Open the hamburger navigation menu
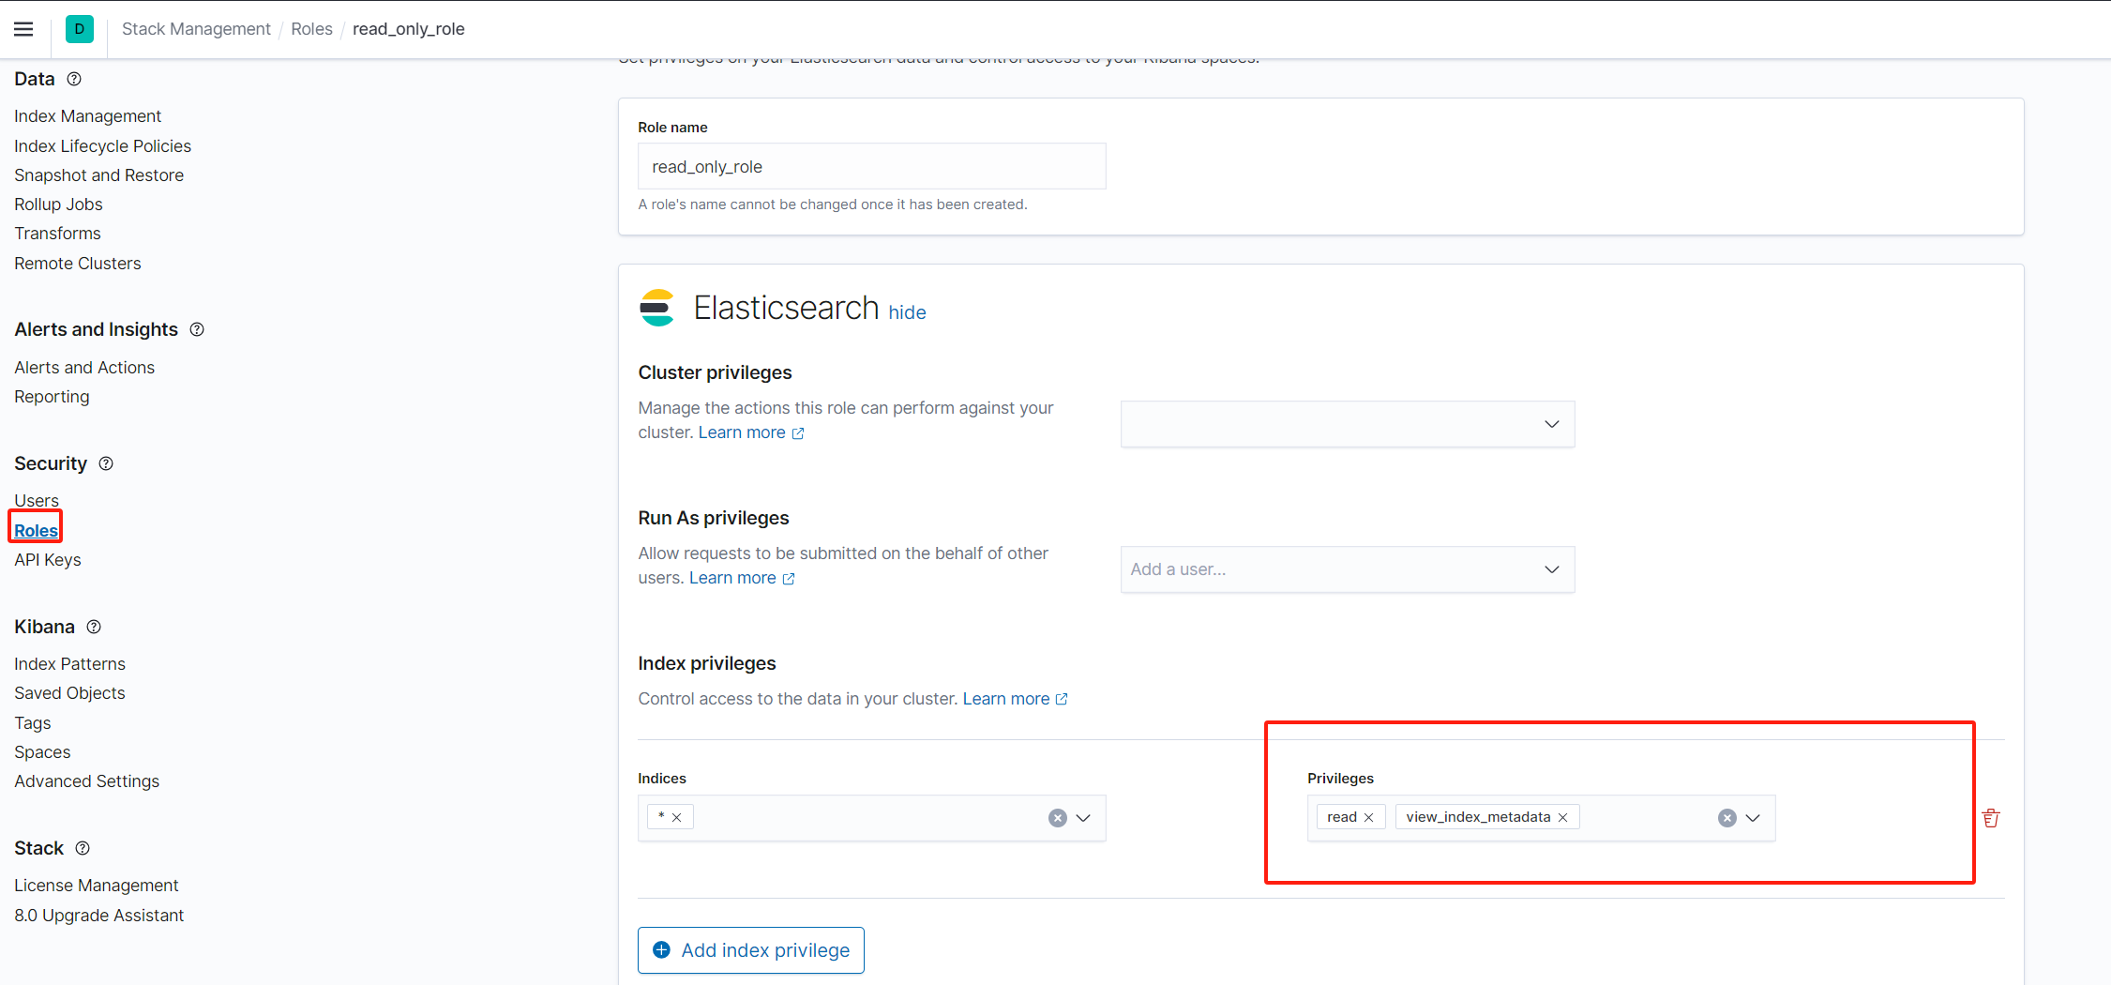Screen dimensions: 2111x985 click(x=23, y=29)
